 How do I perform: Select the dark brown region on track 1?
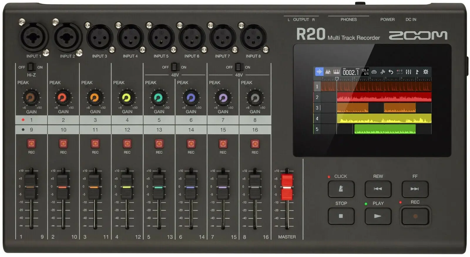(376, 87)
